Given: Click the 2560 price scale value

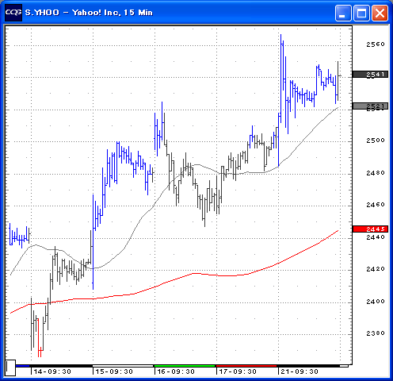Looking at the screenshot, I should [376, 44].
